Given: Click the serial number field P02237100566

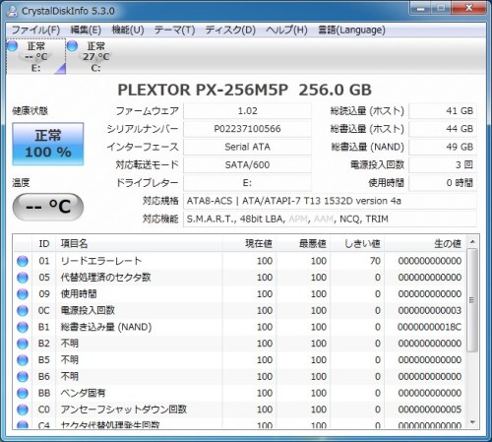Looking at the screenshot, I should click(247, 129).
